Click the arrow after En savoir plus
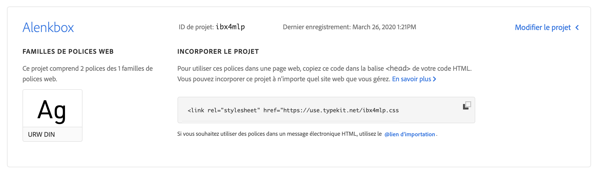This screenshot has height=172, width=599. [x=434, y=79]
